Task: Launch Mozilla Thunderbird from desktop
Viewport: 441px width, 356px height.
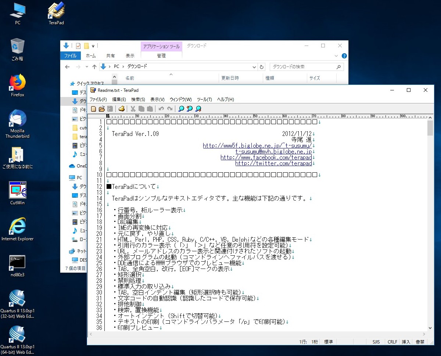Action: click(17, 124)
